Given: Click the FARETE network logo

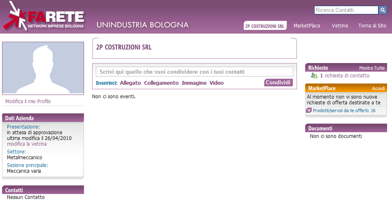Looking at the screenshot, I should coord(43,16).
